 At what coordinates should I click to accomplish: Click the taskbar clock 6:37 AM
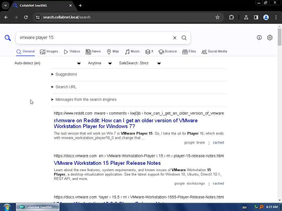coord(272,207)
